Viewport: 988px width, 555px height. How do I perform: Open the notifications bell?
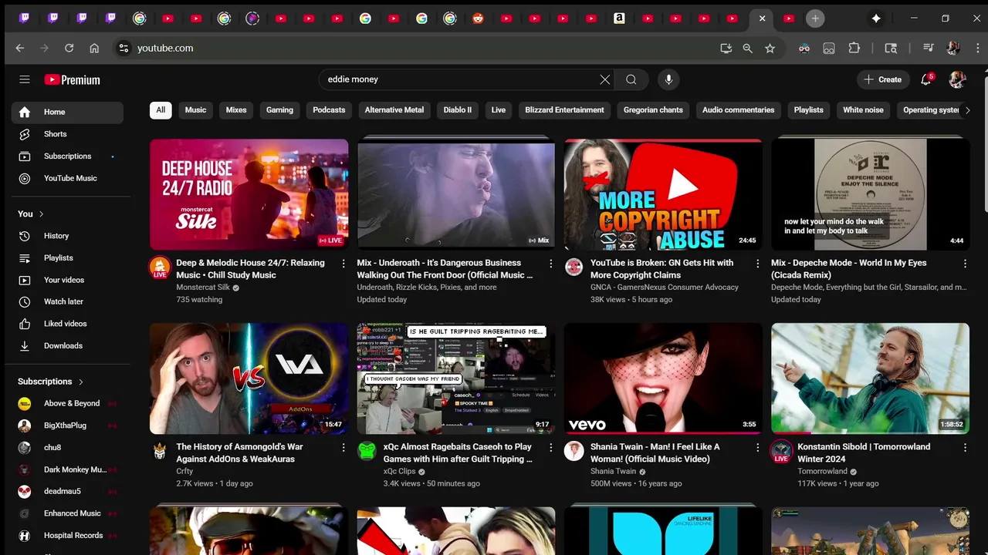(926, 79)
